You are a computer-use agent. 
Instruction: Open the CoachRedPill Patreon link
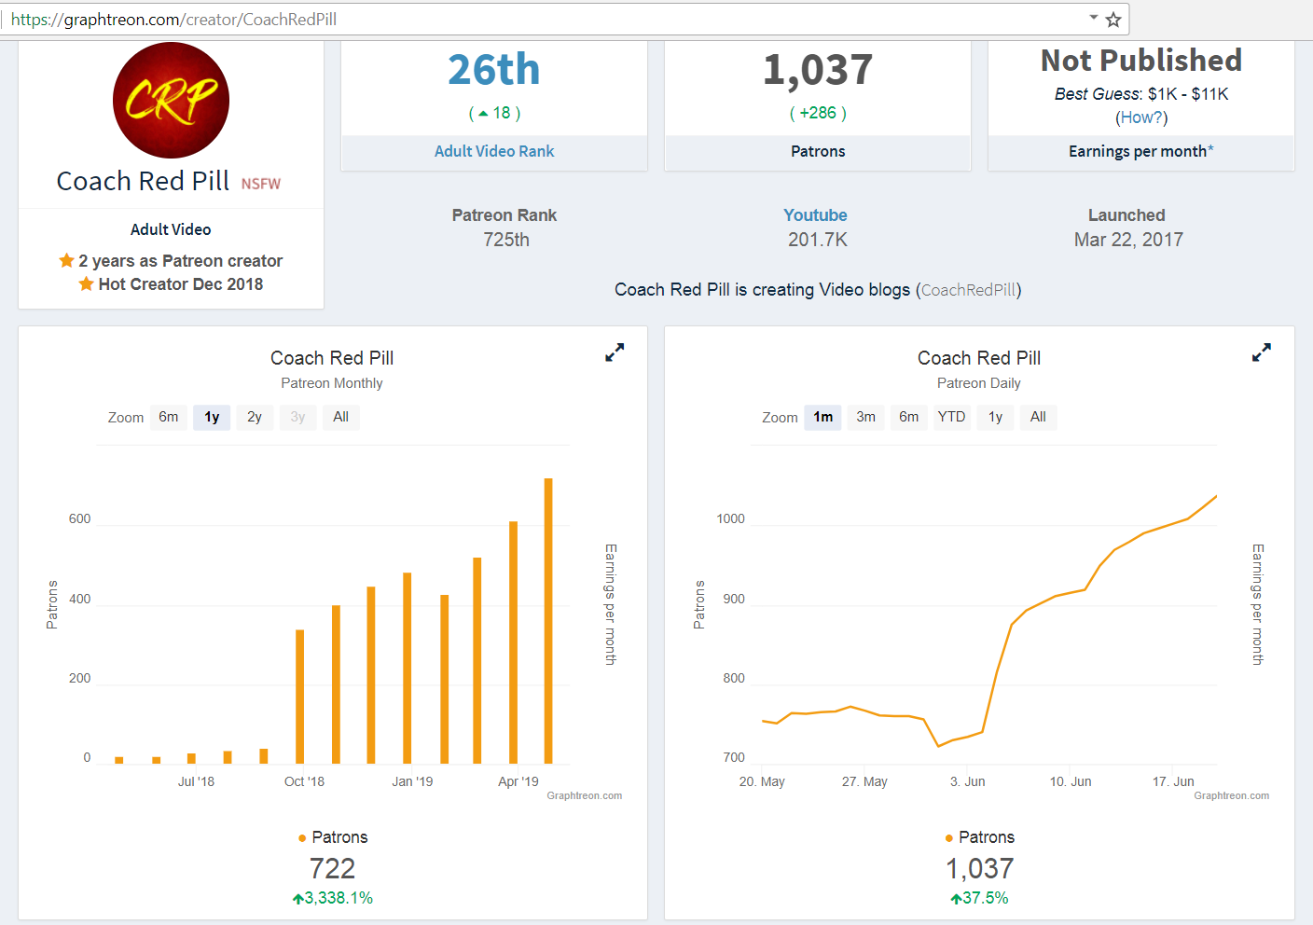pos(969,290)
